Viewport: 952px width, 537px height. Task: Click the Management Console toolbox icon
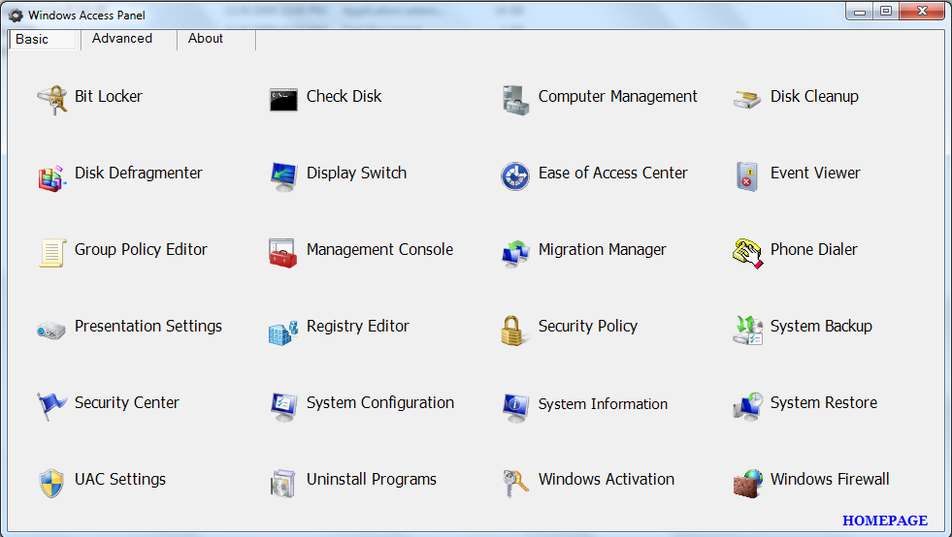click(x=283, y=253)
